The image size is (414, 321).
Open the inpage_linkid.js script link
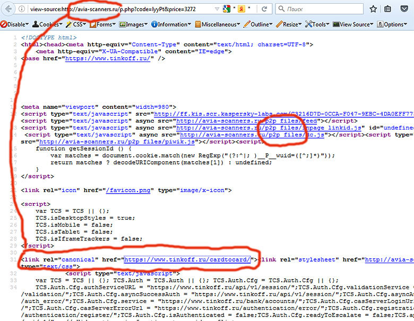269,127
